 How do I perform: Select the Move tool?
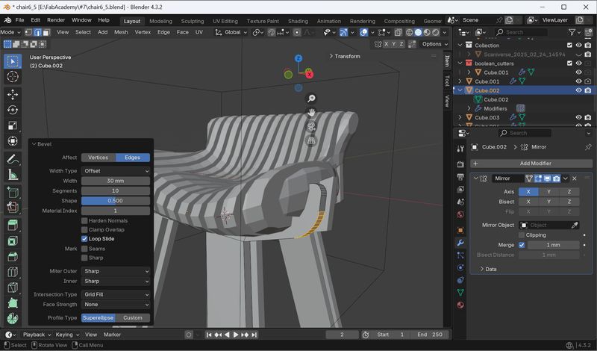13,95
